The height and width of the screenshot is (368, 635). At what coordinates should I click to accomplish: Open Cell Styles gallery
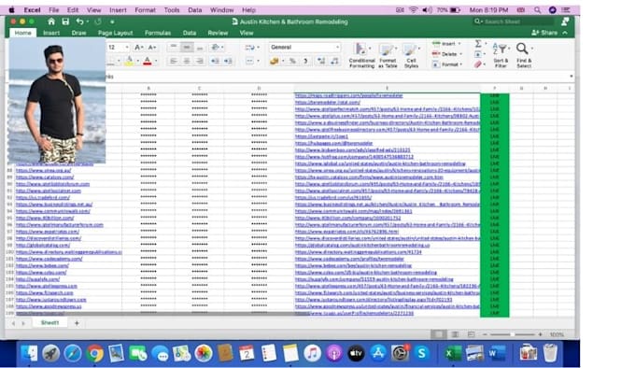pyautogui.click(x=411, y=55)
